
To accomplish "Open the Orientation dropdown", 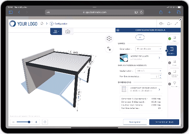I will tap(149, 49).
